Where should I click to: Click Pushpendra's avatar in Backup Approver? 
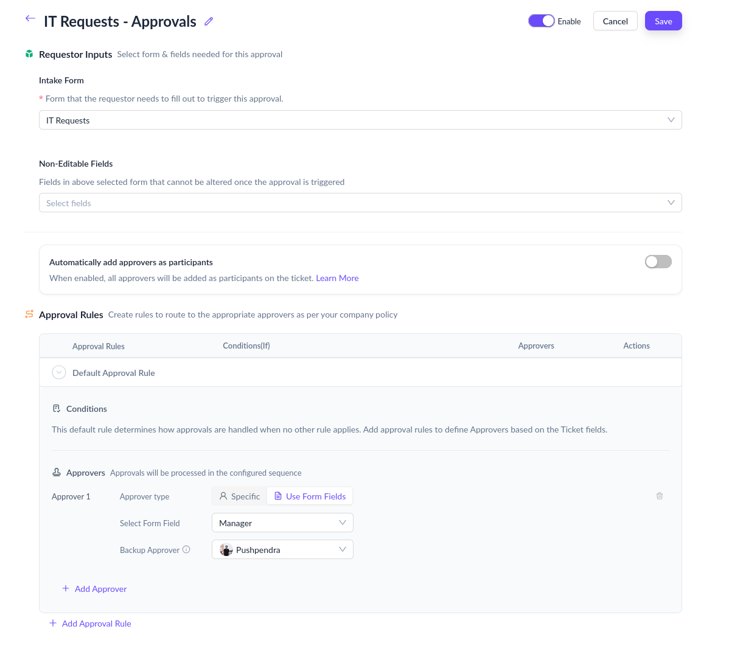pyautogui.click(x=226, y=549)
